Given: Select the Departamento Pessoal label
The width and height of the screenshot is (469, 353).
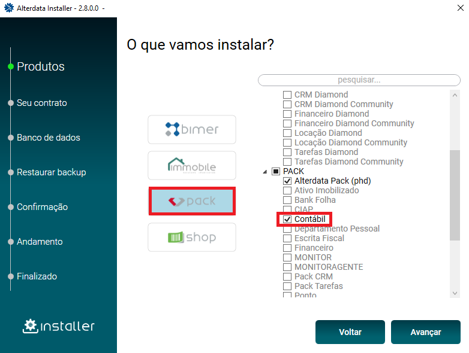Looking at the screenshot, I should 337,229.
